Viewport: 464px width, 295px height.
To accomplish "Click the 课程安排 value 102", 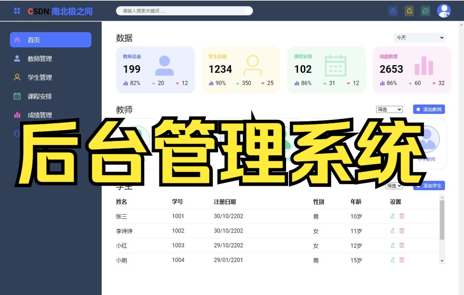I will point(303,69).
